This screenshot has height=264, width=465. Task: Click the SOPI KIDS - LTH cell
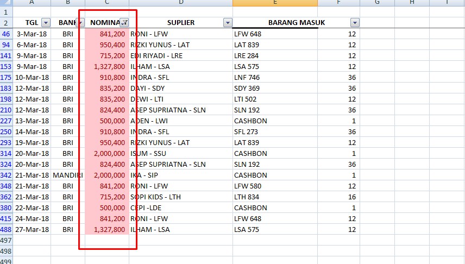(180, 197)
